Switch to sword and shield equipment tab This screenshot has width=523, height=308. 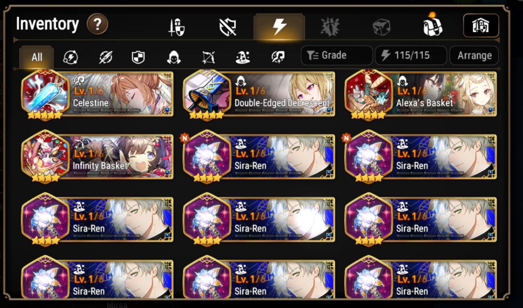(x=177, y=27)
